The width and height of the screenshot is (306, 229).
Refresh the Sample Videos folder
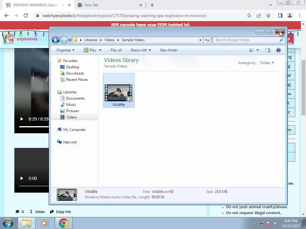(207, 40)
